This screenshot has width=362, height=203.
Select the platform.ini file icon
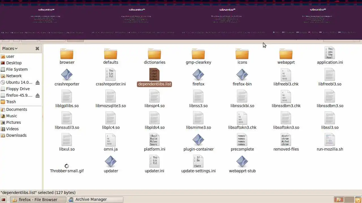pyautogui.click(x=154, y=140)
